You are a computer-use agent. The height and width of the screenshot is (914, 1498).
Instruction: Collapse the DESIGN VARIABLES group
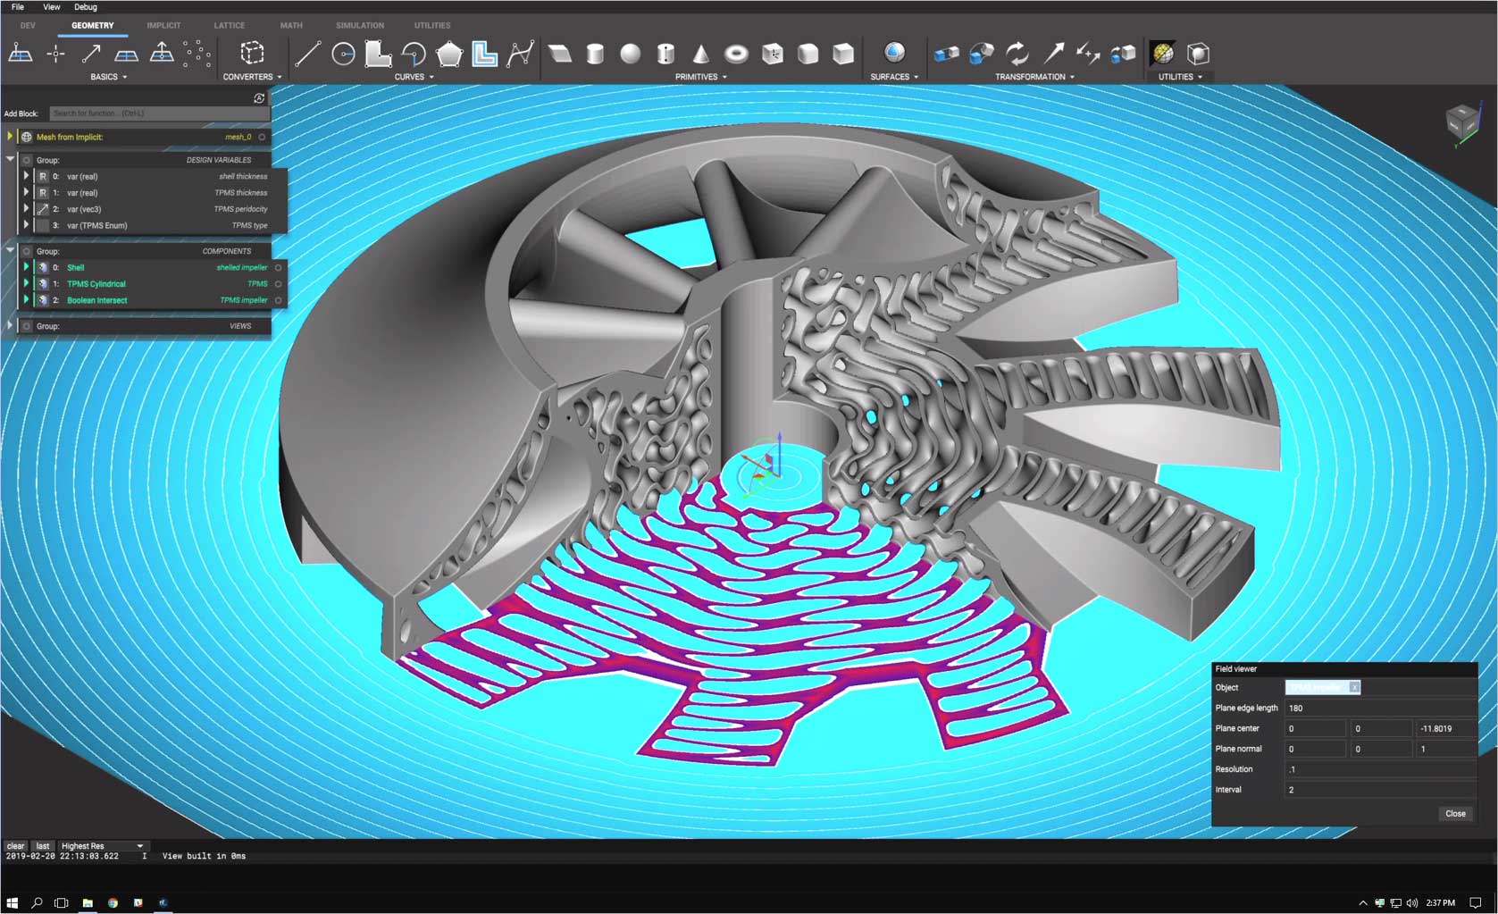pos(11,160)
